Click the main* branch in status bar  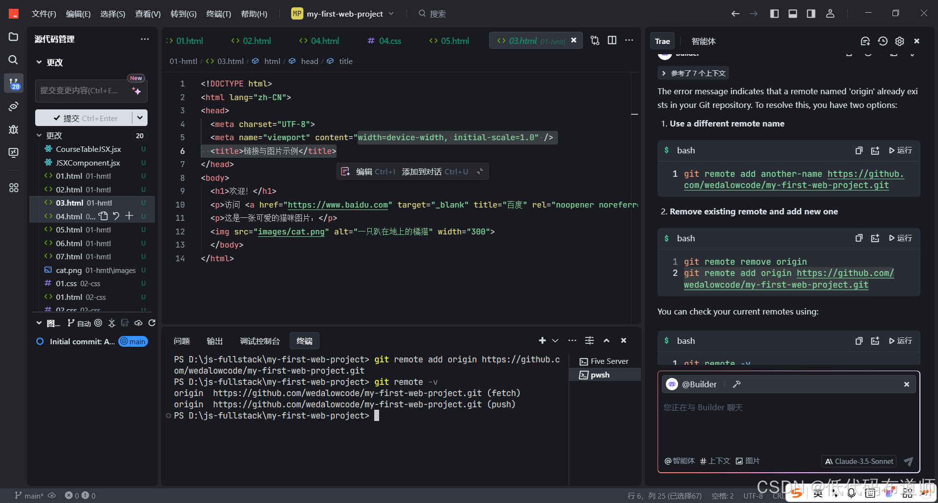(x=29, y=496)
